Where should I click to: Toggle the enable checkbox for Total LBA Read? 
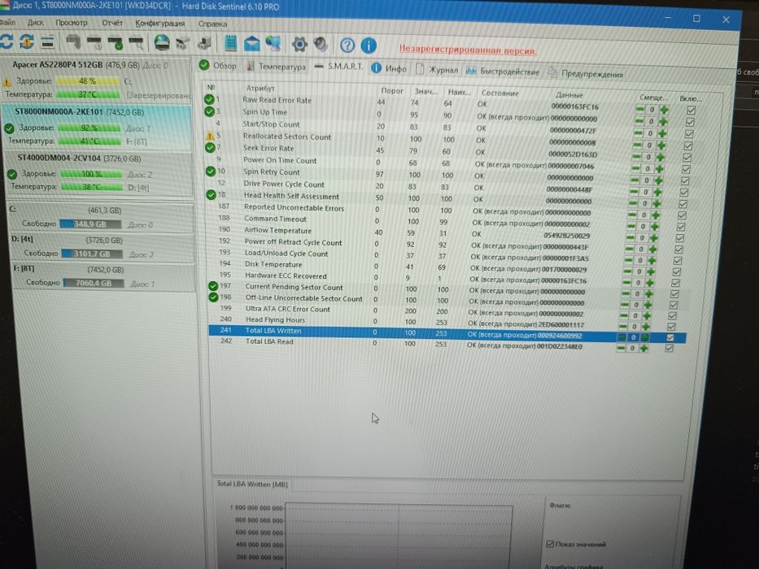click(x=669, y=349)
